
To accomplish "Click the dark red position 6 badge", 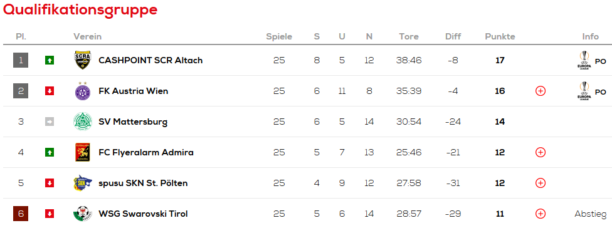I will [21, 214].
